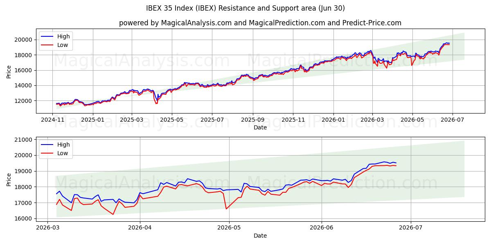
Task: Click the chart title mentioning IBEX 35 Index
Action: point(245,8)
